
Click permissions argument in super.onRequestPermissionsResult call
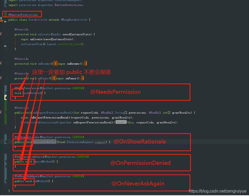pos(100,117)
